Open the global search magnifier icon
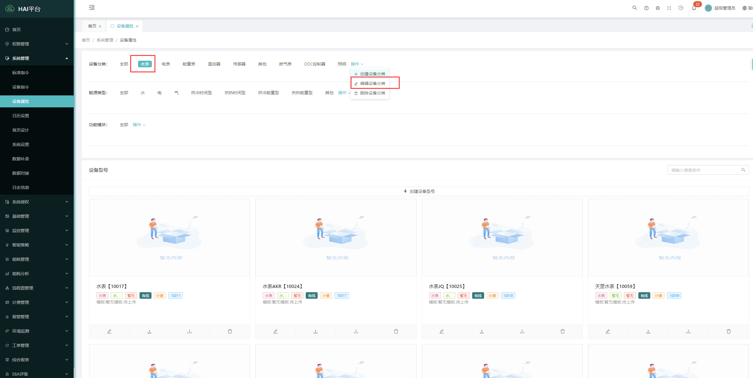The width and height of the screenshot is (753, 378). point(634,8)
